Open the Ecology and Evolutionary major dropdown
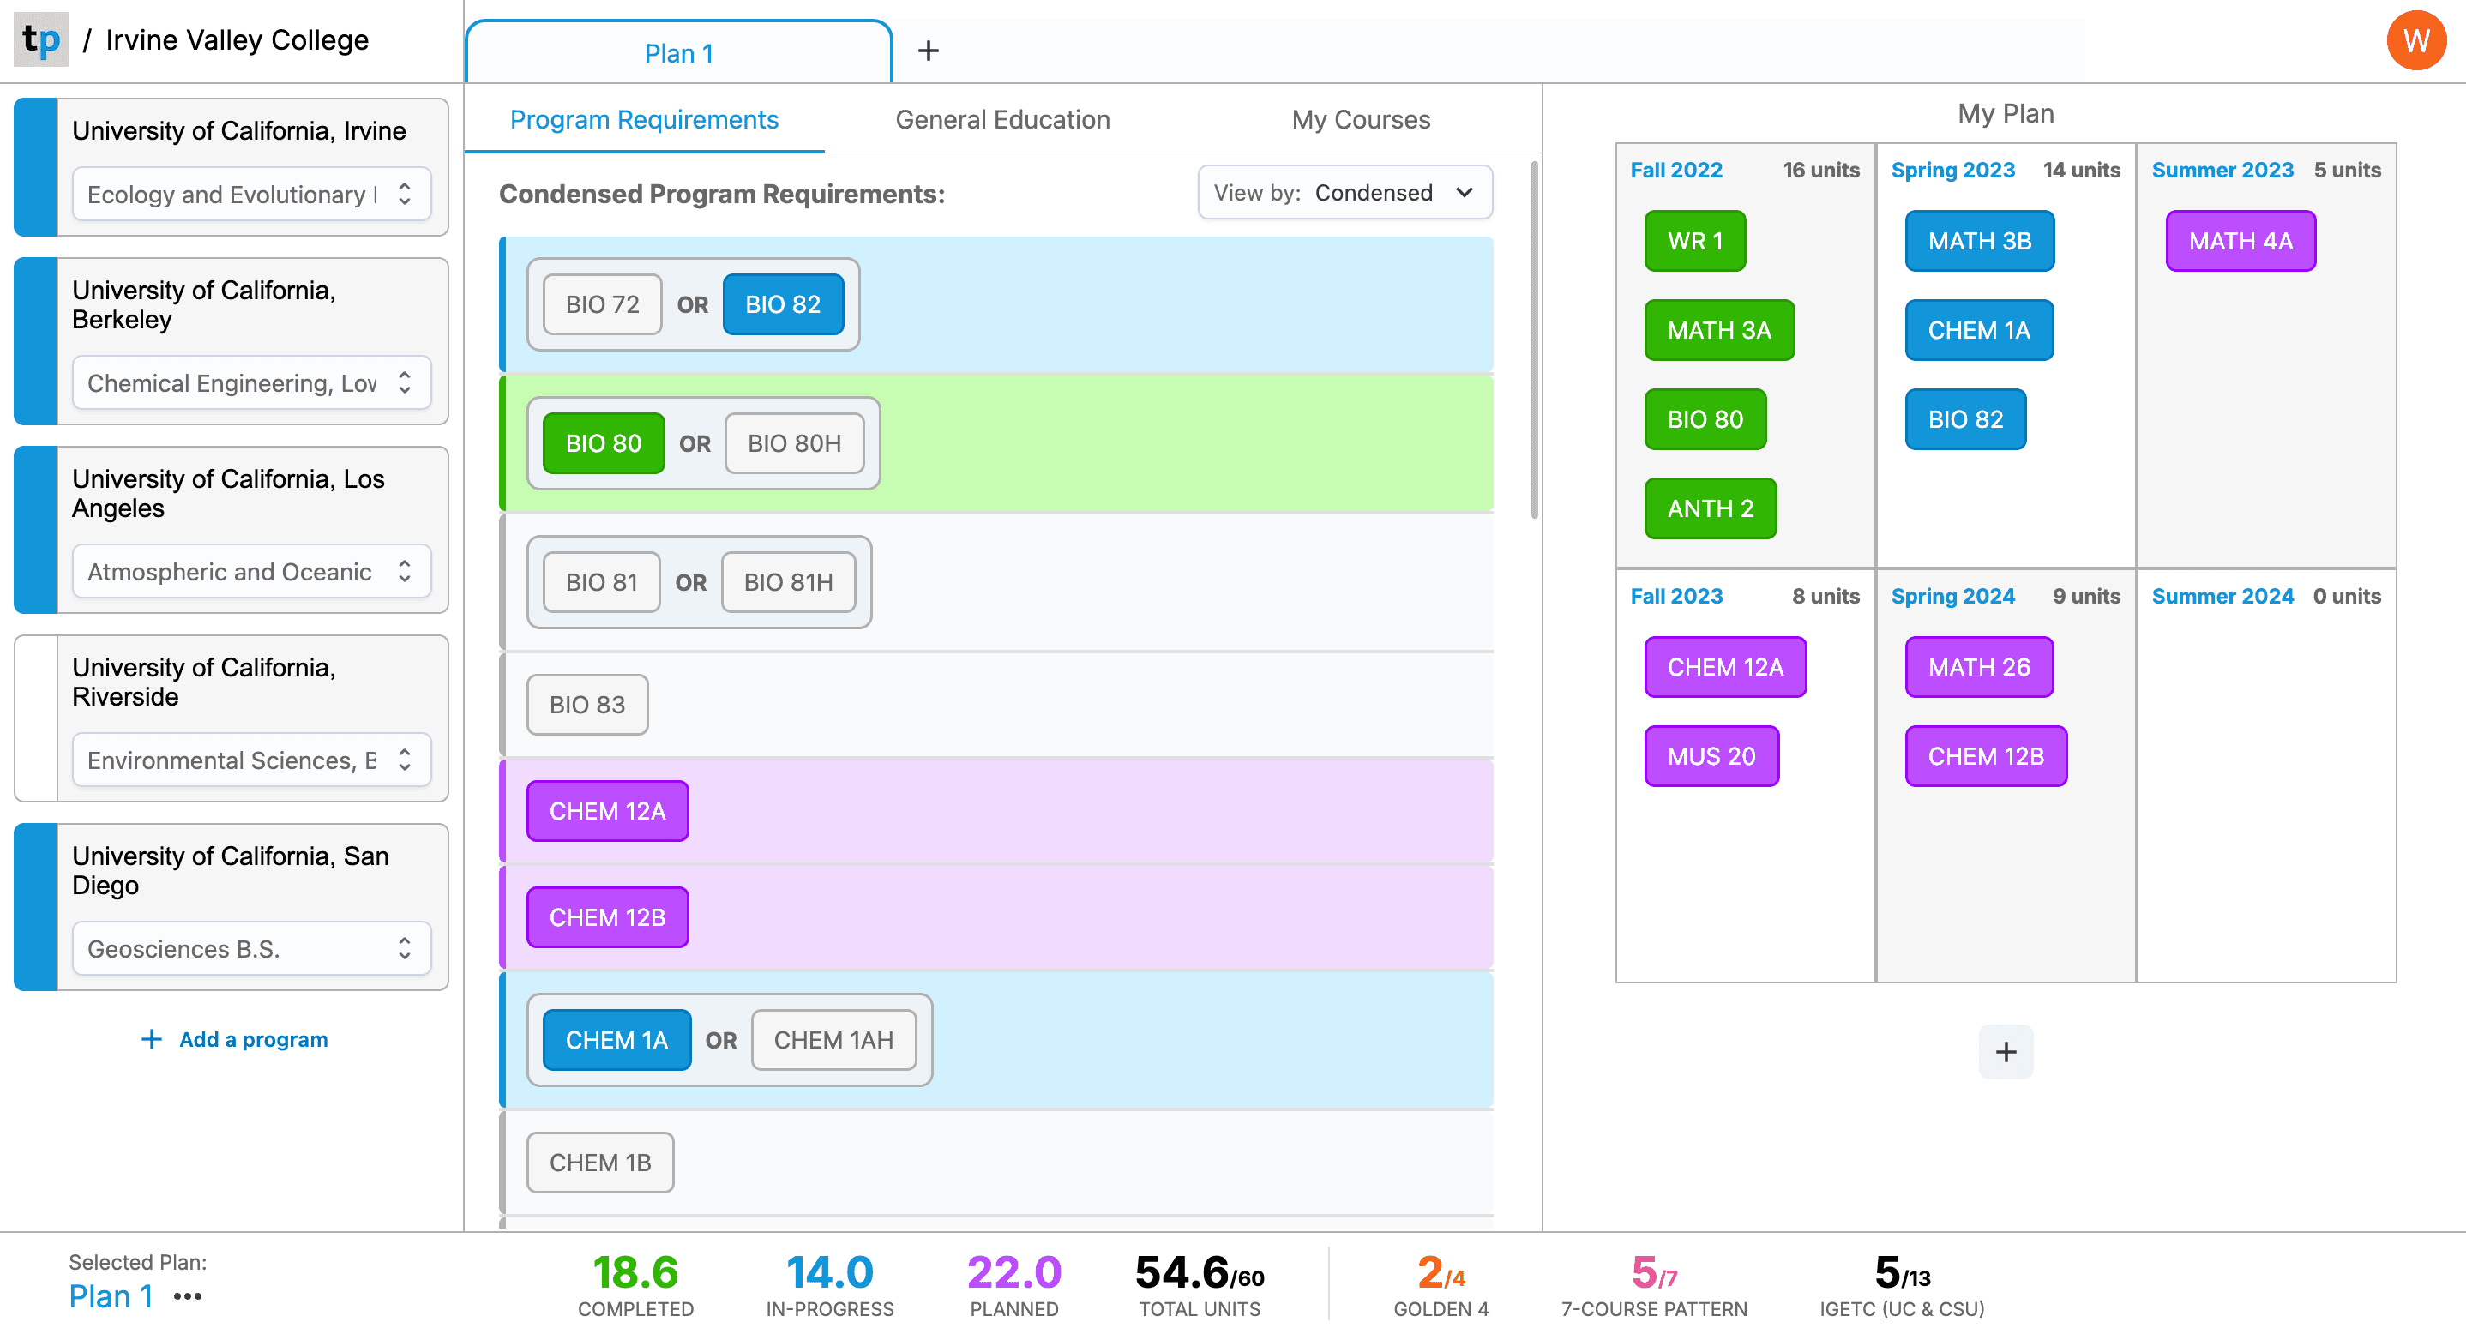 (251, 195)
